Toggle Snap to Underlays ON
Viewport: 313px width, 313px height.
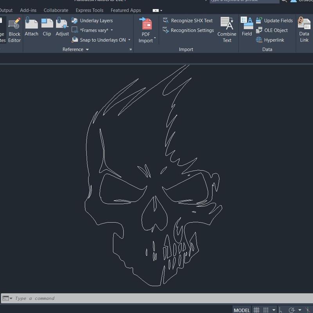point(99,40)
